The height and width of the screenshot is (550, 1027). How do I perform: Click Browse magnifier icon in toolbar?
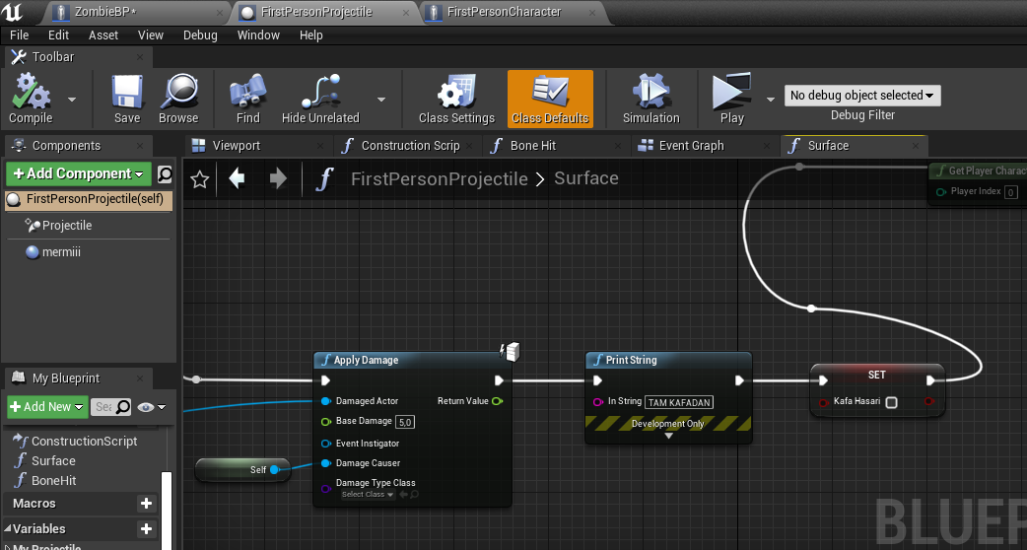pyautogui.click(x=178, y=92)
